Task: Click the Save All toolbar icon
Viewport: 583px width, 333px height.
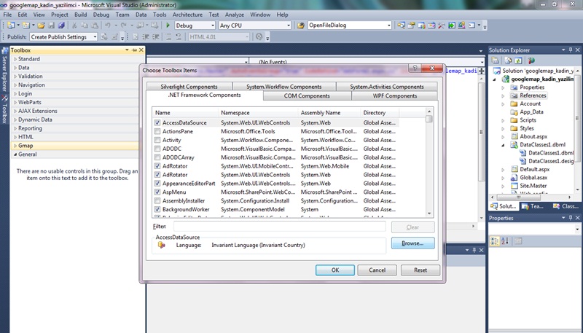Action: click(61, 26)
